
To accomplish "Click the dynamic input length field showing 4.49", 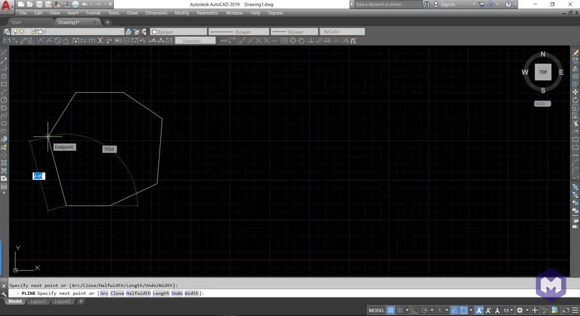I will click(38, 176).
